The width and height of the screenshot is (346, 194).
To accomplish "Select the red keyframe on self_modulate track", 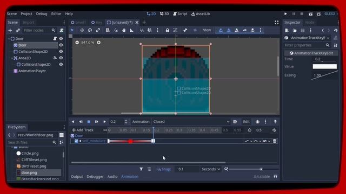I will coord(130,141).
